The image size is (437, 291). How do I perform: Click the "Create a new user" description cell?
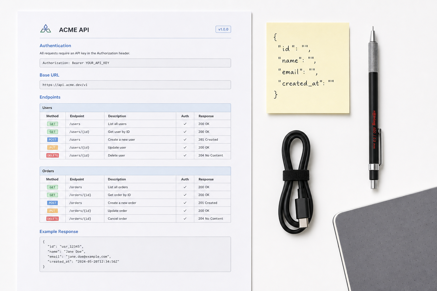coord(121,140)
